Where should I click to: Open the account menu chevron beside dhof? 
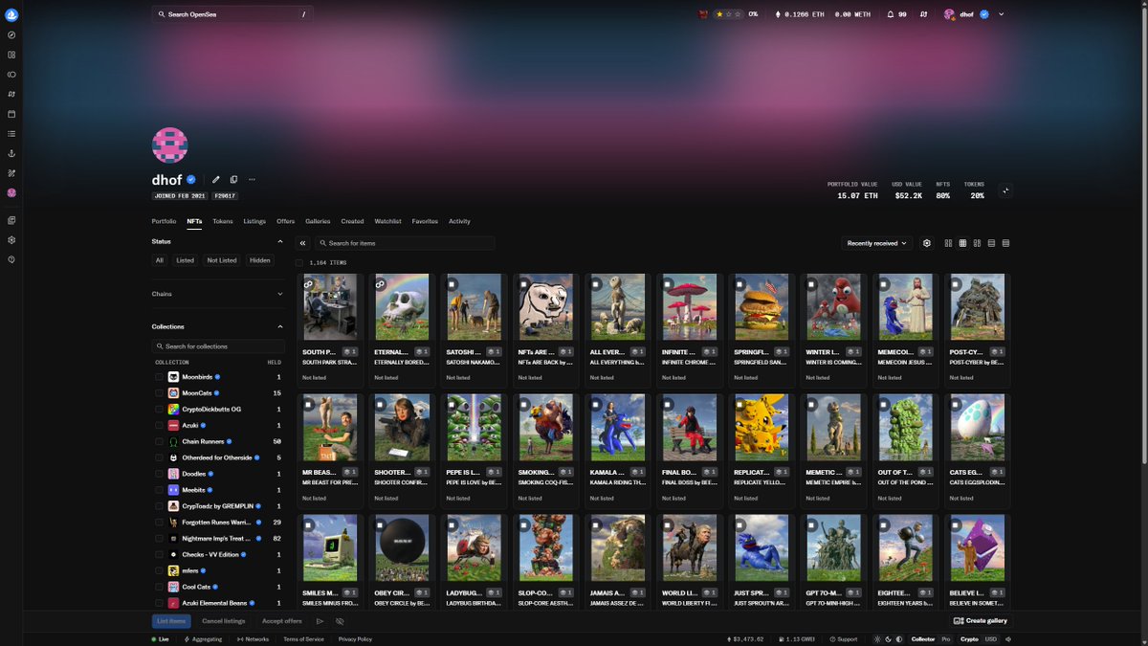[x=1002, y=14]
